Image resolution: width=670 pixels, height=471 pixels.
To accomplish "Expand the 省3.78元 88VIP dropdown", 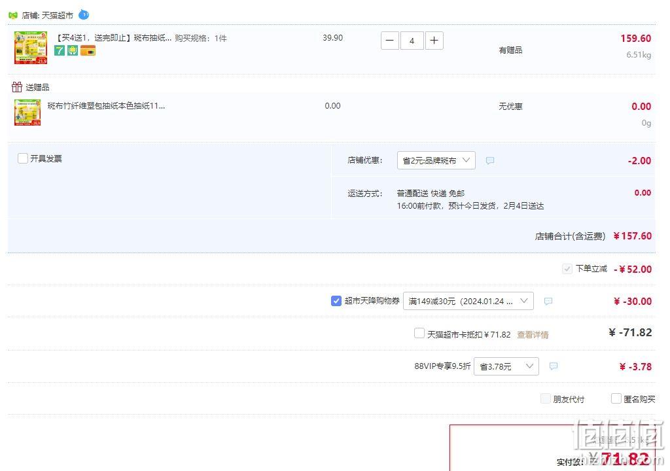I will (x=506, y=366).
